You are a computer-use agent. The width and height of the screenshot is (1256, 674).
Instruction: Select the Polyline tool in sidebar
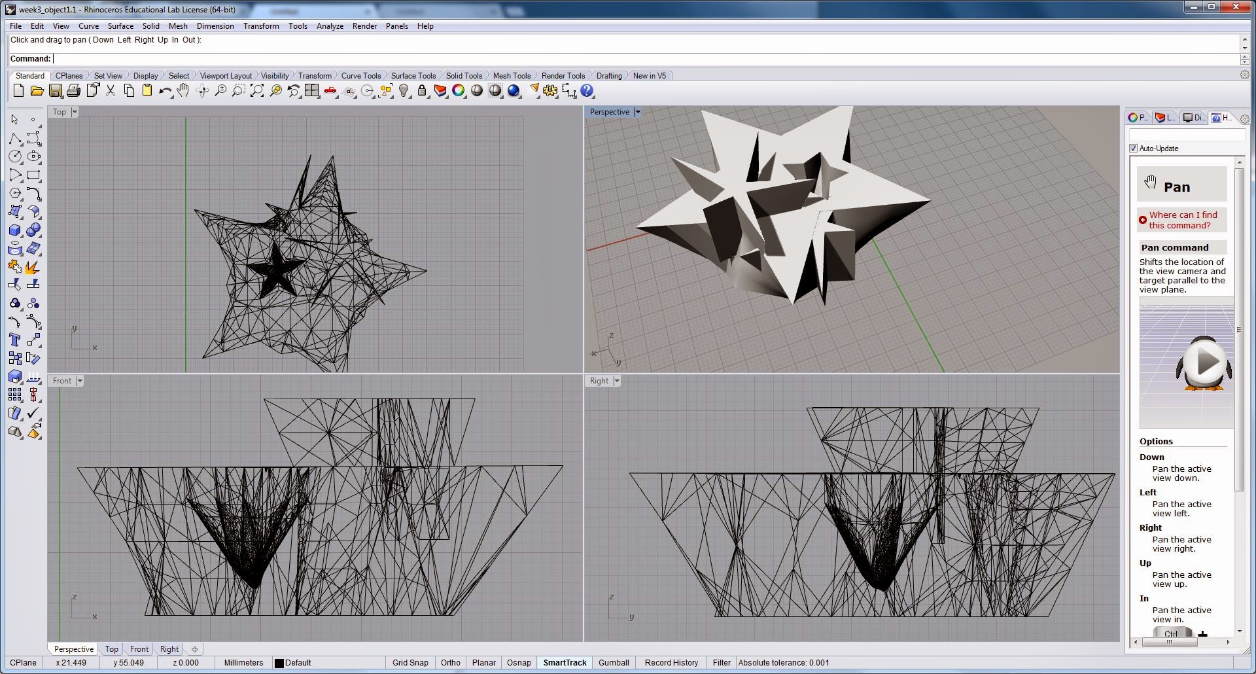pos(14,139)
